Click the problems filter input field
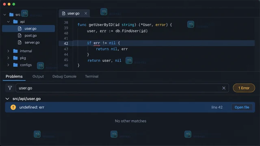Screen dimensions: 260x146 [122, 88]
